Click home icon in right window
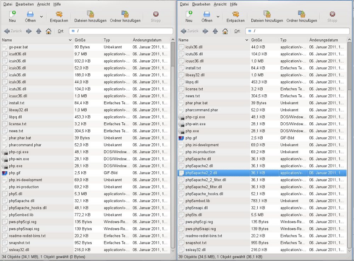354x261 pixels. 225,31
